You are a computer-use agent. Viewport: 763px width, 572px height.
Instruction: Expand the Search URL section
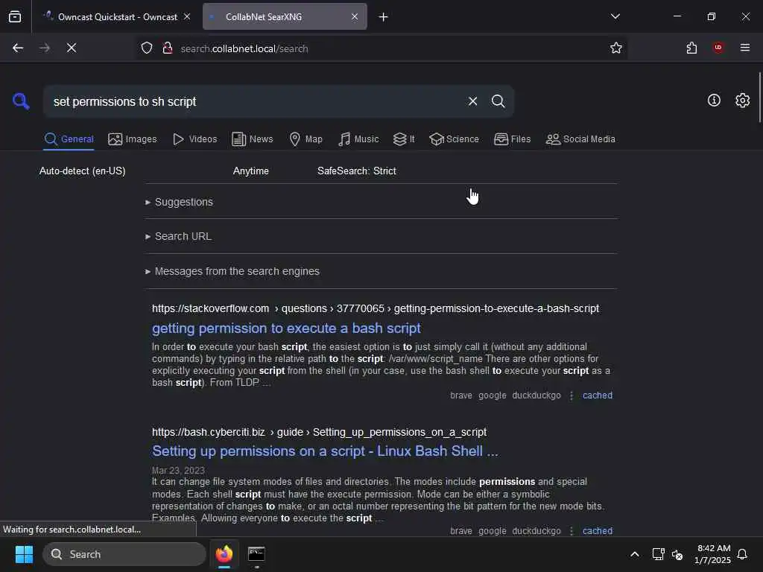[178, 236]
